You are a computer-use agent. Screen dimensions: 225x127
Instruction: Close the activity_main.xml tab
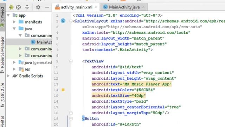pyautogui.click(x=96, y=7)
